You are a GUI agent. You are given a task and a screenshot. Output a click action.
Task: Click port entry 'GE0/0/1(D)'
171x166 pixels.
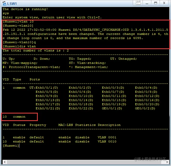pyautogui.click(x=112, y=108)
